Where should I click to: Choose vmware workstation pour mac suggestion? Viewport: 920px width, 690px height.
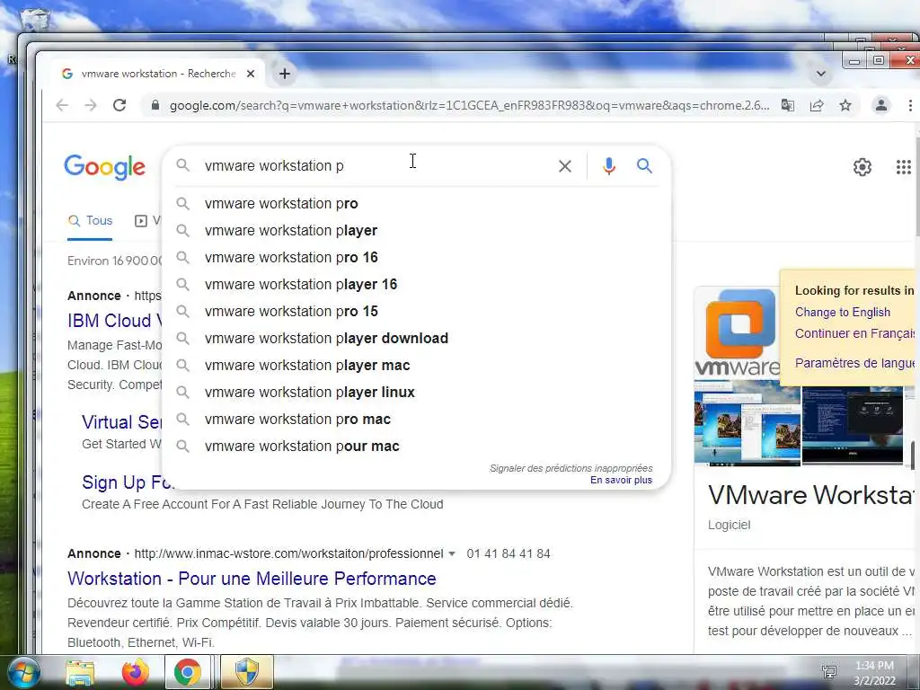417,447
